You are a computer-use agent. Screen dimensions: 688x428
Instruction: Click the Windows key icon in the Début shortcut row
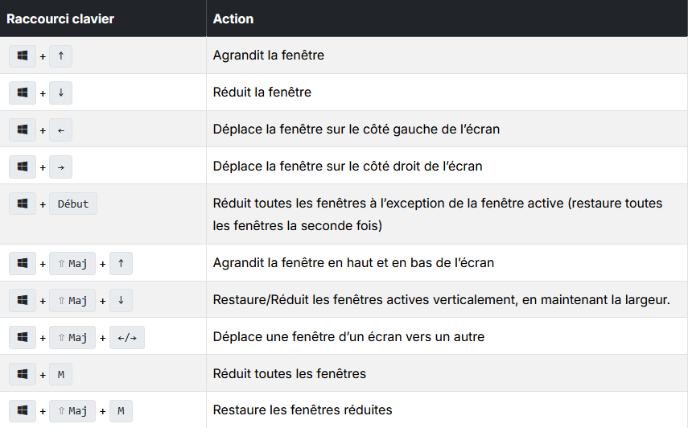coord(23,204)
